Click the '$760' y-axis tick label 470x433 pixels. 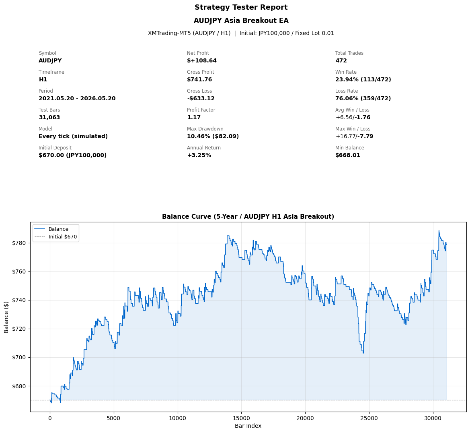pyautogui.click(x=19, y=272)
